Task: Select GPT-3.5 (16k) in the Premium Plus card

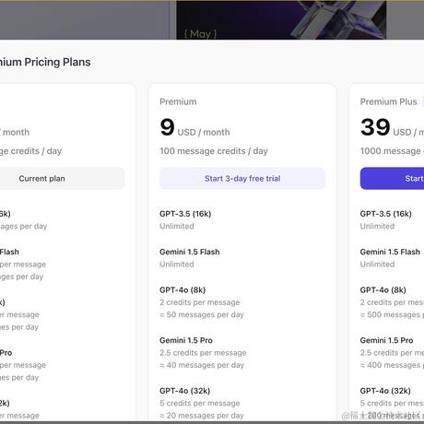Action: 386,214
